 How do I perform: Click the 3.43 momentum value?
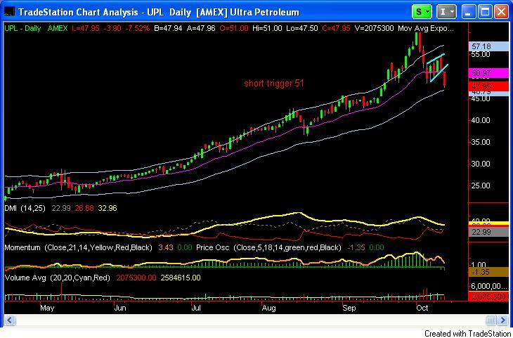click(164, 247)
